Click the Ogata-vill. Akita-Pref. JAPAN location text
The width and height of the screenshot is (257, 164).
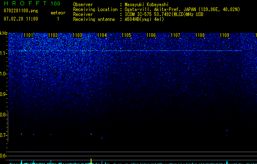tap(182, 9)
